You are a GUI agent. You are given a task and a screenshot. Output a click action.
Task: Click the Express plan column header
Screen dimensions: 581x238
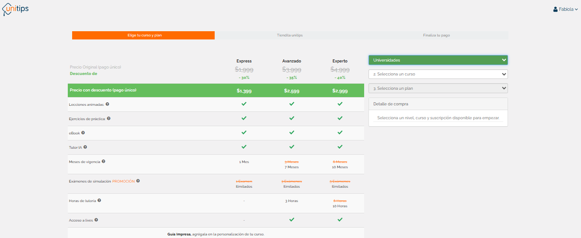(x=244, y=61)
